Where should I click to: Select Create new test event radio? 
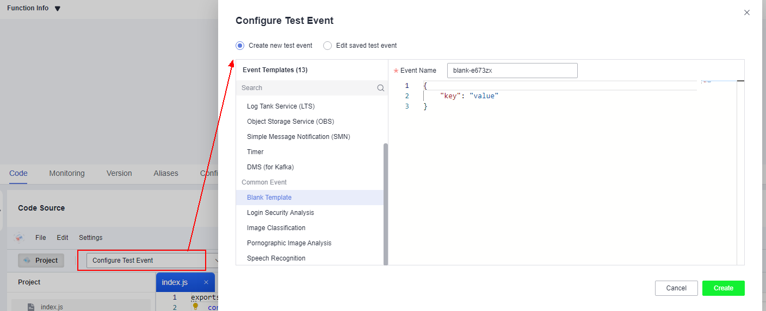tap(240, 46)
